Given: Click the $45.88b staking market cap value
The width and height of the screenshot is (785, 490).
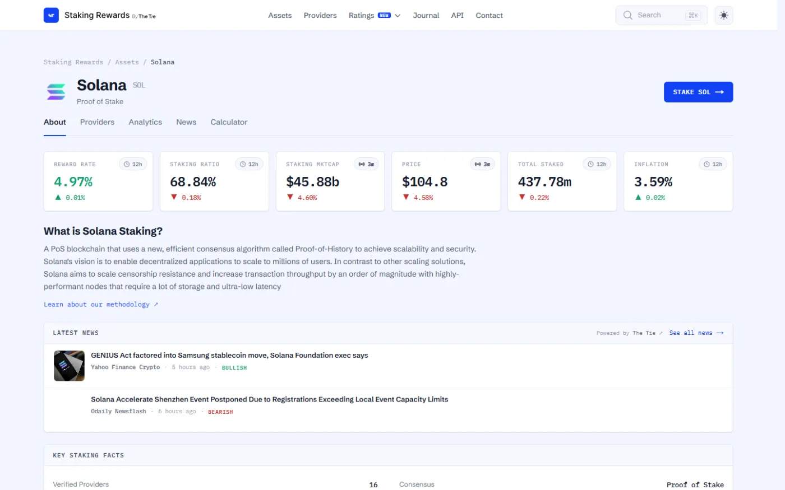Looking at the screenshot, I should pos(313,182).
